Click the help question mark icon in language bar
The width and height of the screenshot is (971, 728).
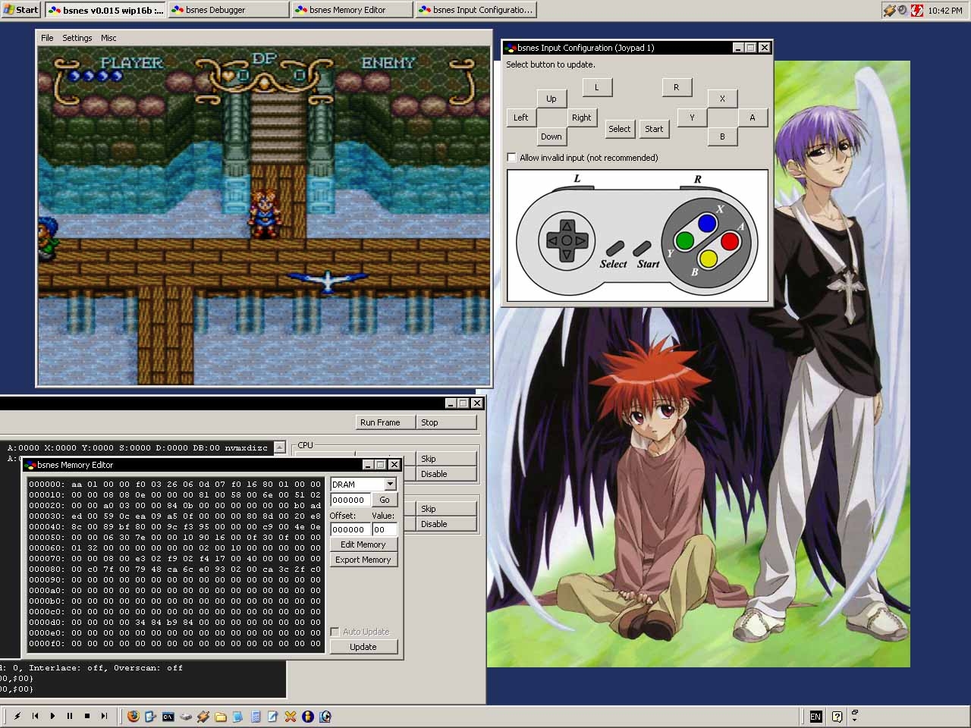(x=837, y=716)
